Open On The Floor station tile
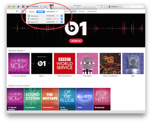This screenshot has height=123, width=152. click(67, 99)
